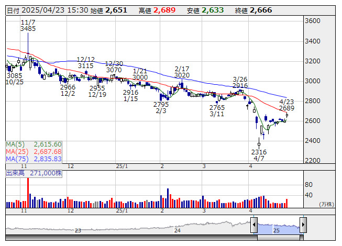This screenshot has height=246, width=342.
Task: Click the 1/15 2916 trough label
Action: [130, 96]
